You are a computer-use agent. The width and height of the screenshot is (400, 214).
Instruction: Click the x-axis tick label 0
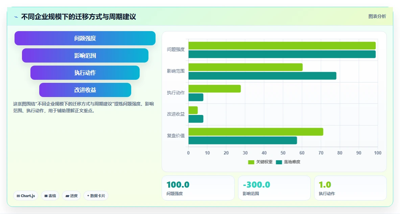tap(188, 153)
